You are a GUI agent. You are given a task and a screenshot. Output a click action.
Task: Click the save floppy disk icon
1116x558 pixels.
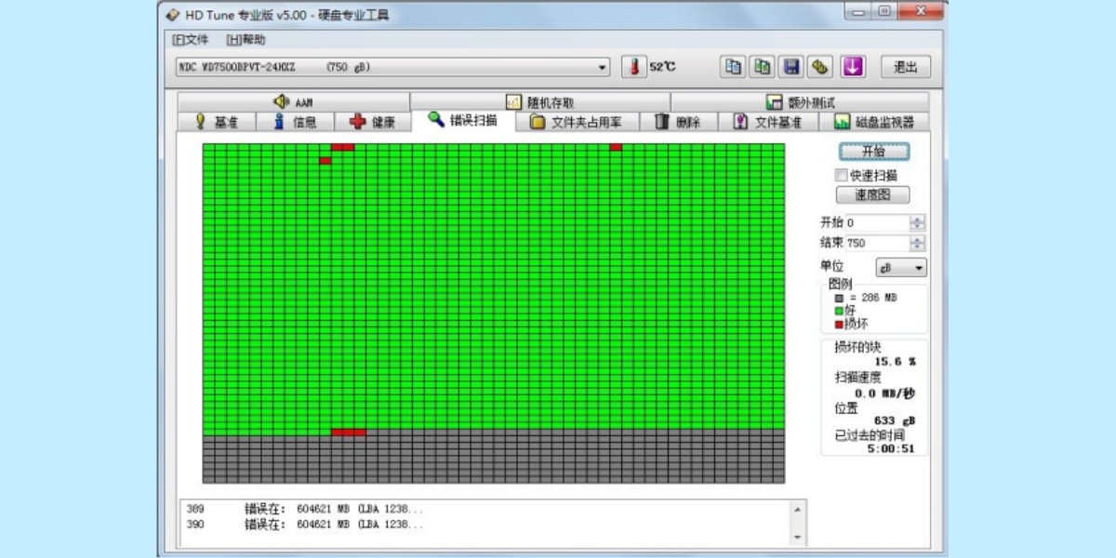(791, 67)
